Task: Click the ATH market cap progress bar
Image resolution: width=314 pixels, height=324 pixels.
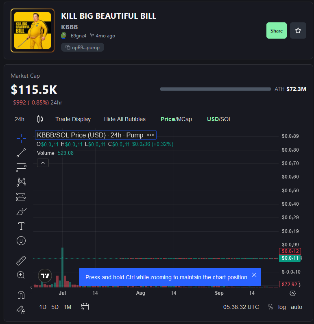Action: click(215, 89)
